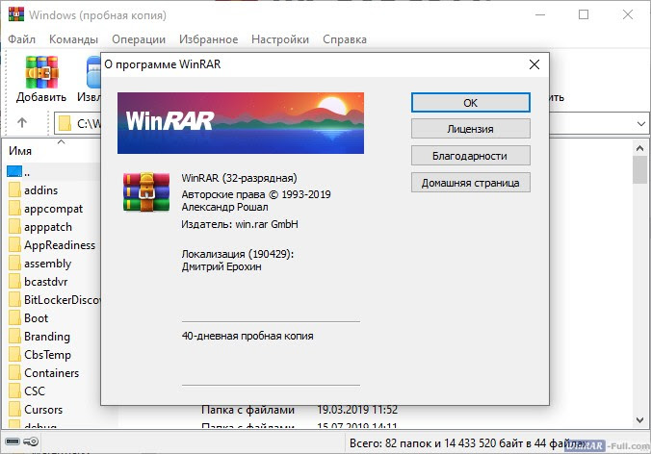Click the file list scrollbar up arrow

click(x=639, y=148)
